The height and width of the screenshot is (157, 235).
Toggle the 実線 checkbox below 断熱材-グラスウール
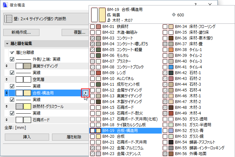pyautogui.click(x=12, y=113)
